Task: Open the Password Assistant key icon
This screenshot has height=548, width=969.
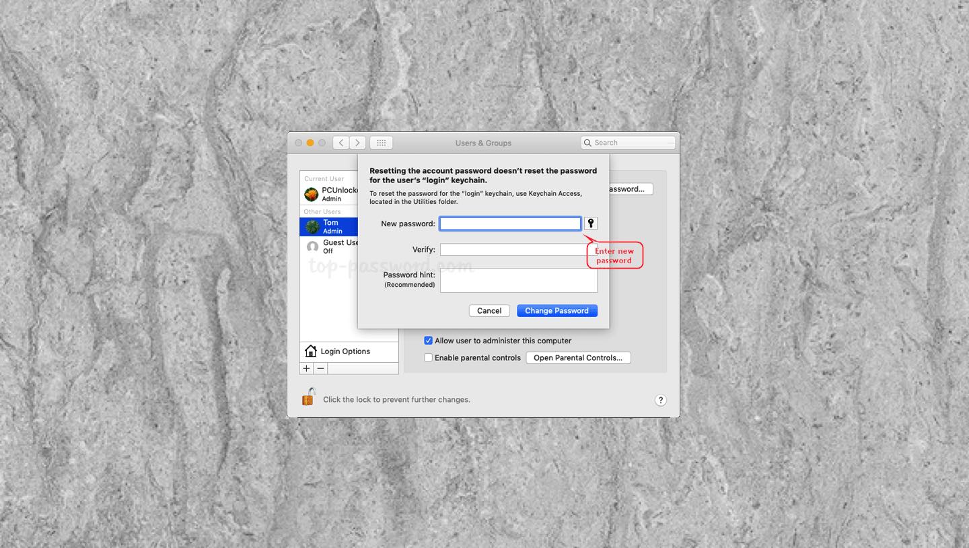Action: coord(590,223)
